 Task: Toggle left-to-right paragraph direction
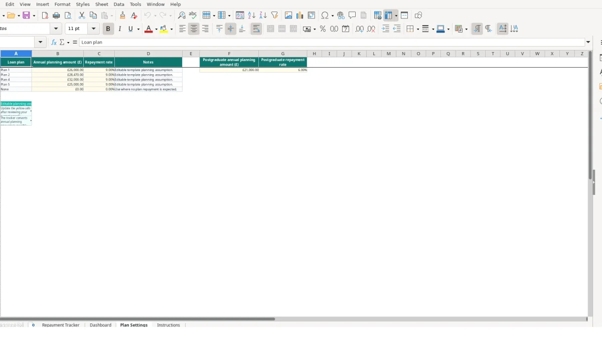pyautogui.click(x=477, y=29)
